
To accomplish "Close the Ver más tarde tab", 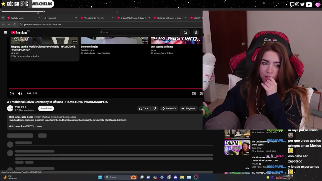I will pos(112,18).
